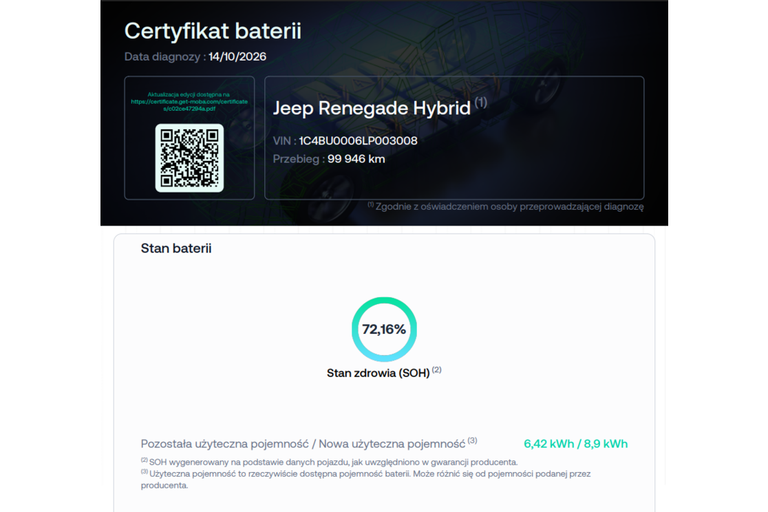
Task: Select the Certyfikat baterii heading
Action: [x=213, y=31]
